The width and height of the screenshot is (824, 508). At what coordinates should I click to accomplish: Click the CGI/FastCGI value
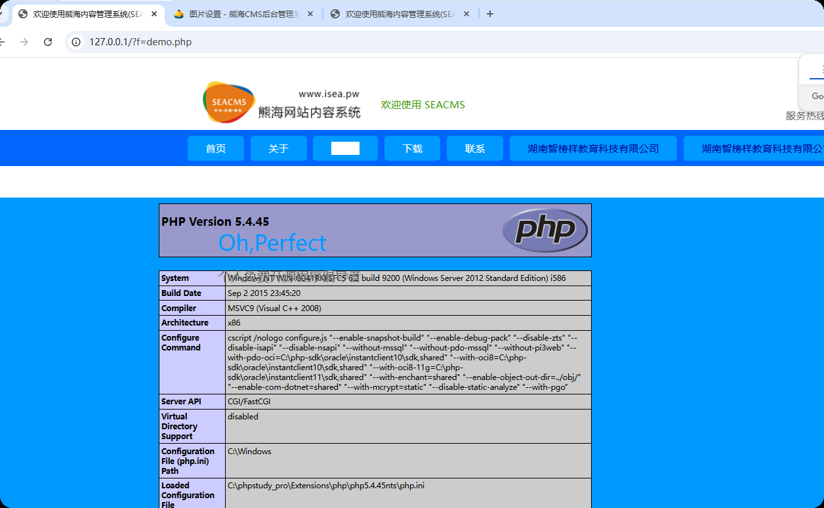point(249,402)
